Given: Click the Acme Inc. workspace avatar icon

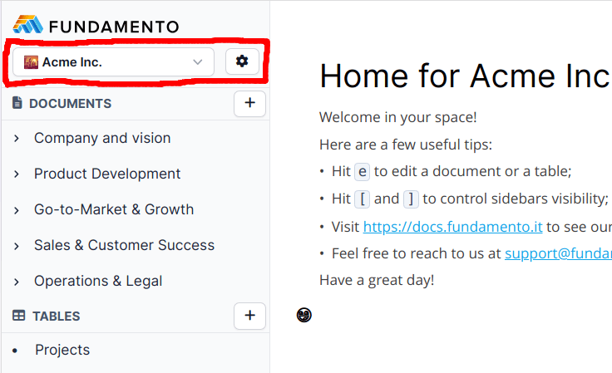Looking at the screenshot, I should 31,61.
